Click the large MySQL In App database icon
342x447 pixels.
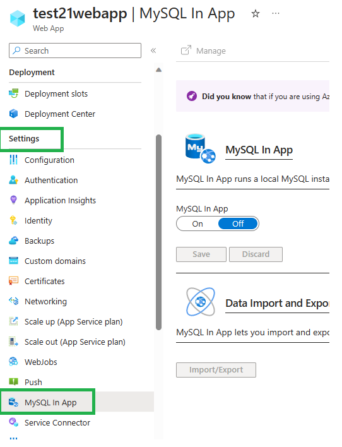(201, 148)
